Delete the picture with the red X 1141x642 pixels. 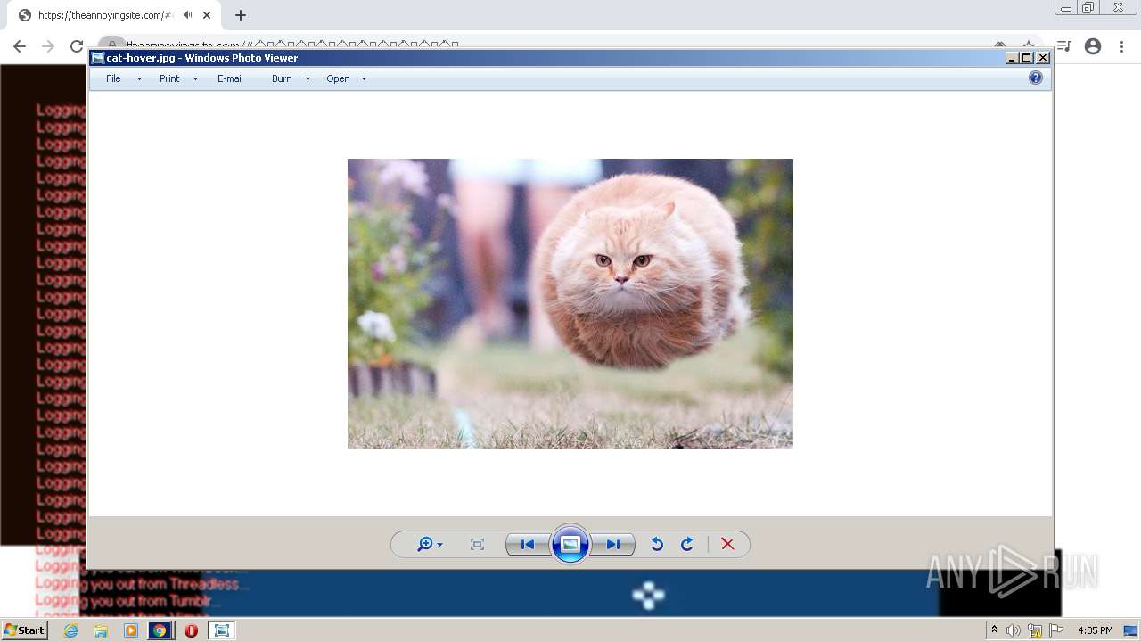coord(727,544)
